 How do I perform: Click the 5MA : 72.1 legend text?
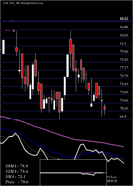15,177
